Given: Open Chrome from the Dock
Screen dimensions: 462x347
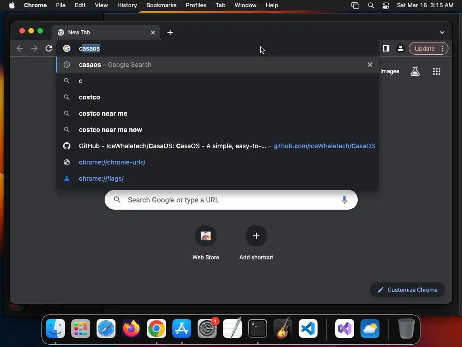Looking at the screenshot, I should (x=157, y=328).
